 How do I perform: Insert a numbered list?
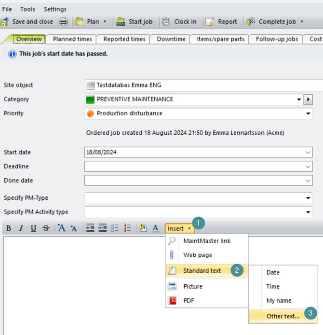point(127,228)
